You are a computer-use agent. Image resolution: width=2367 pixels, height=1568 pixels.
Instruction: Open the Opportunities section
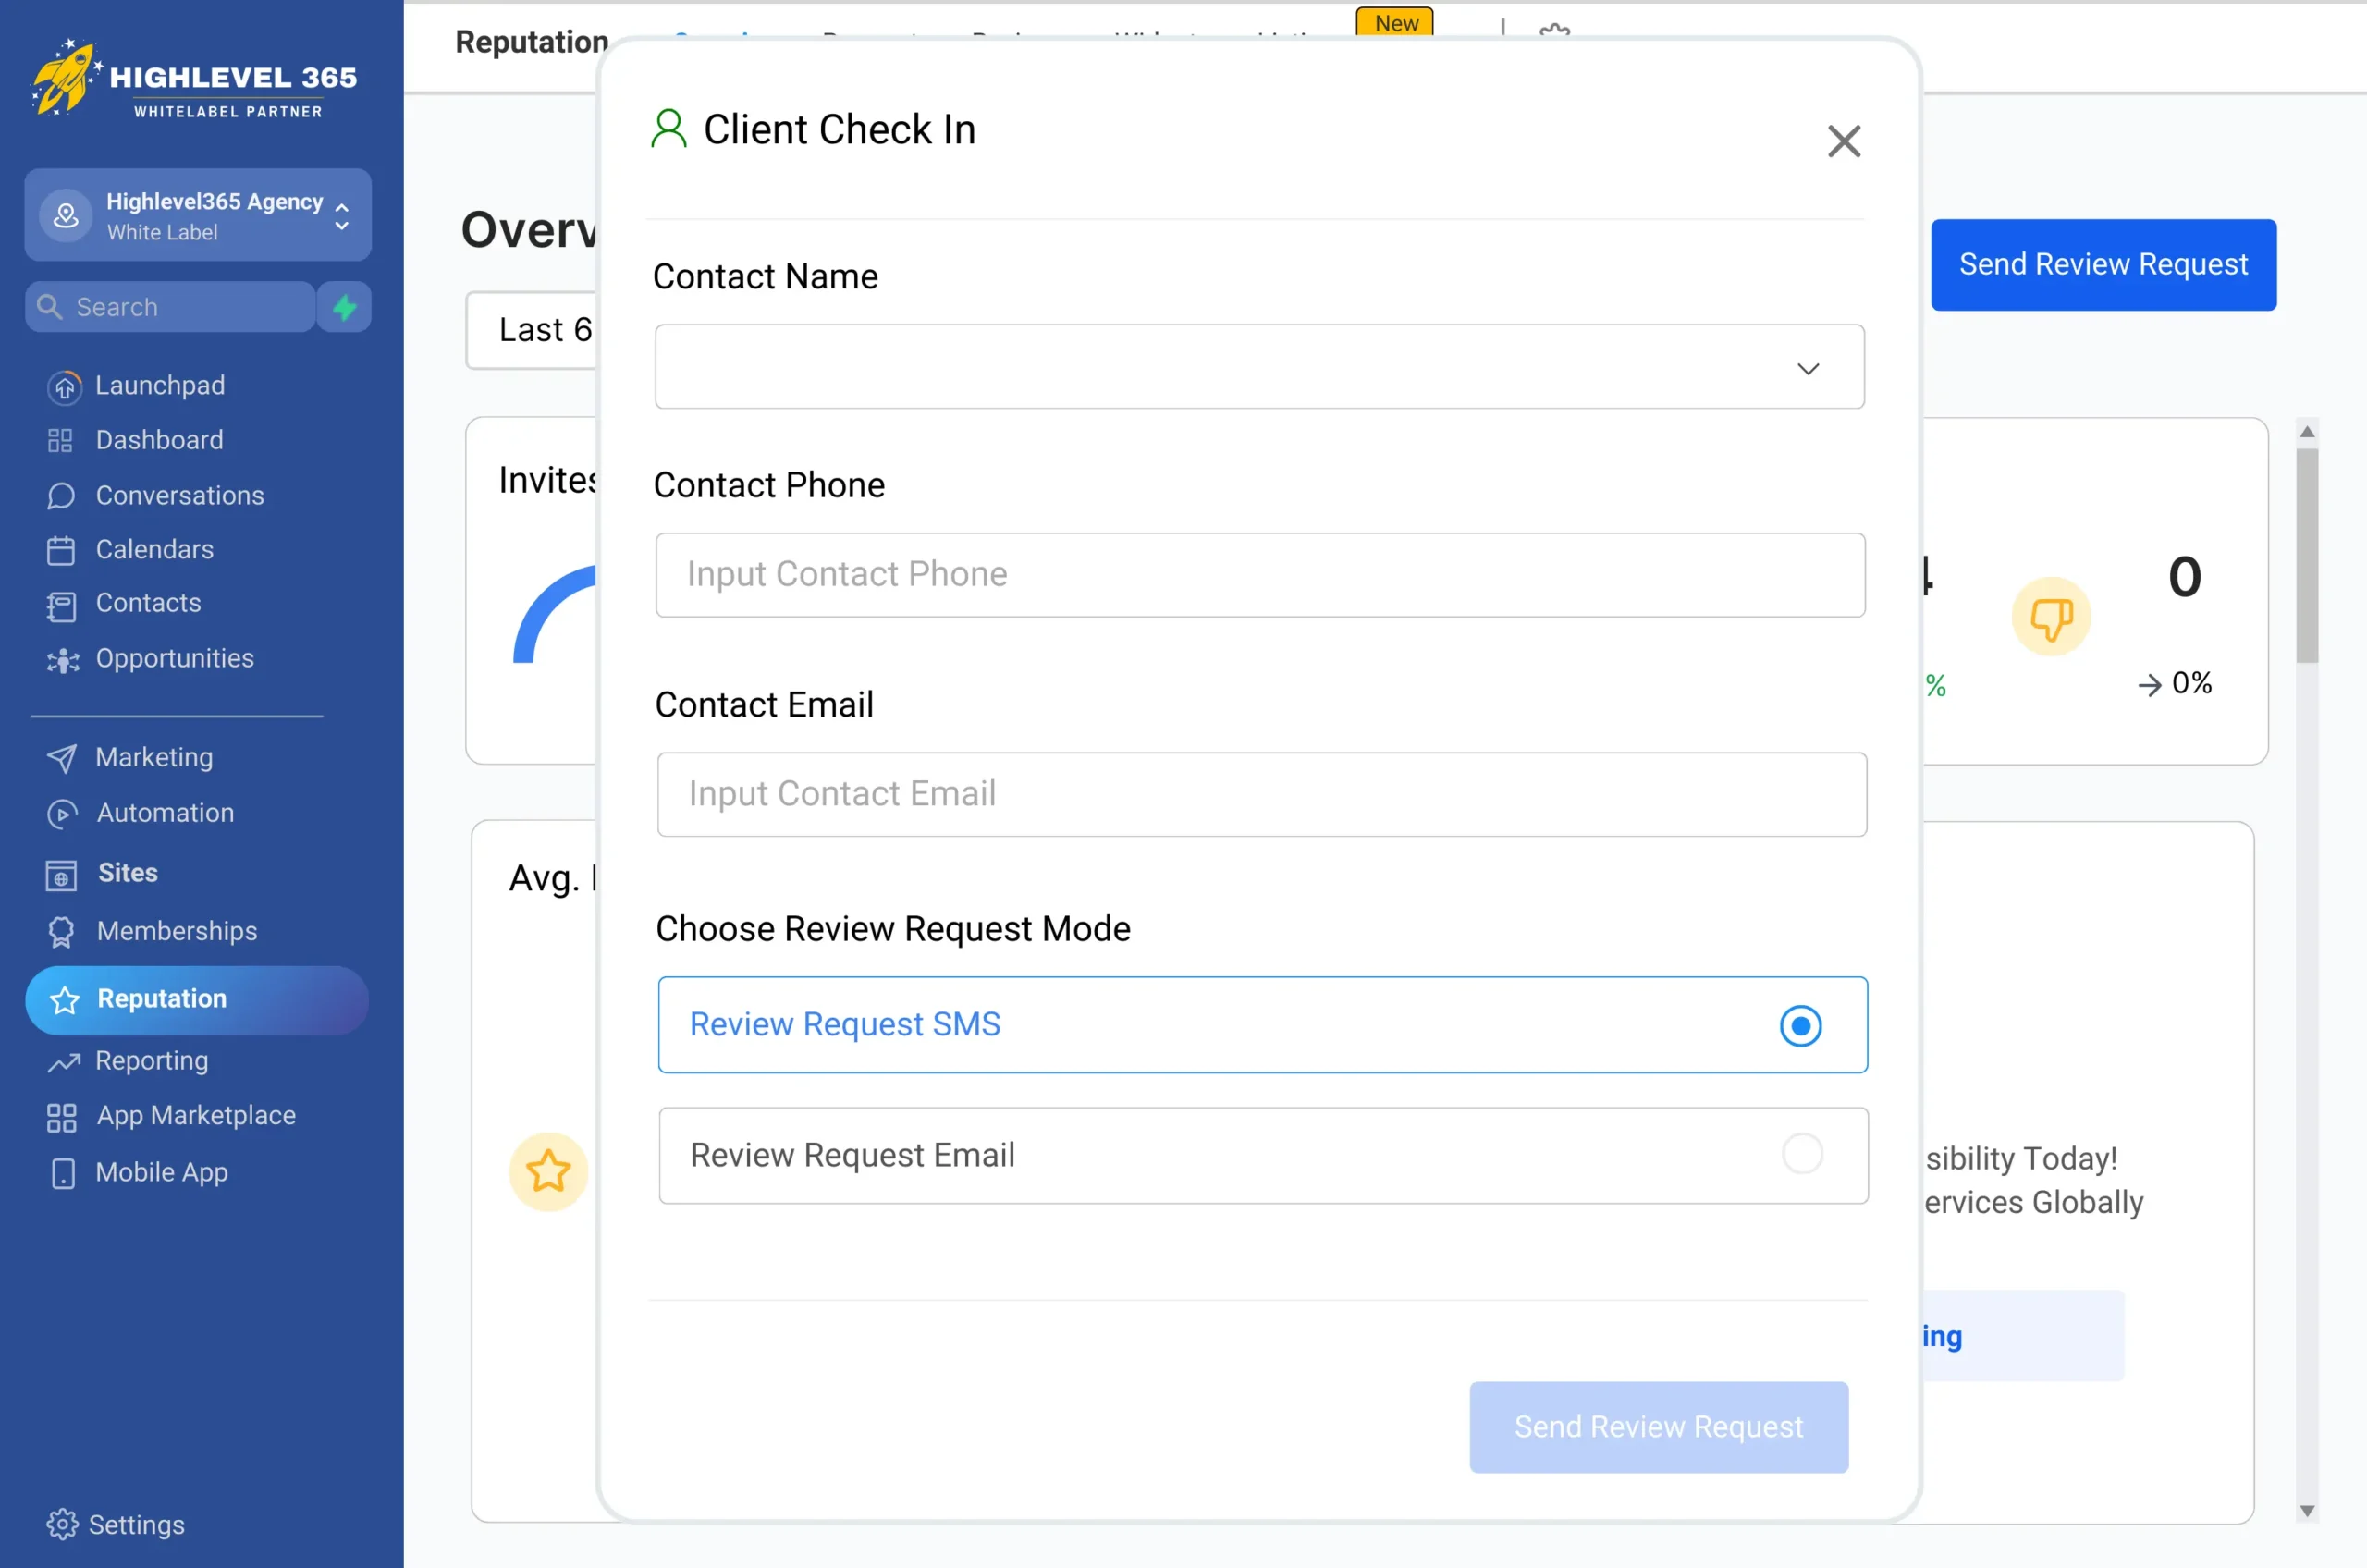click(x=174, y=658)
